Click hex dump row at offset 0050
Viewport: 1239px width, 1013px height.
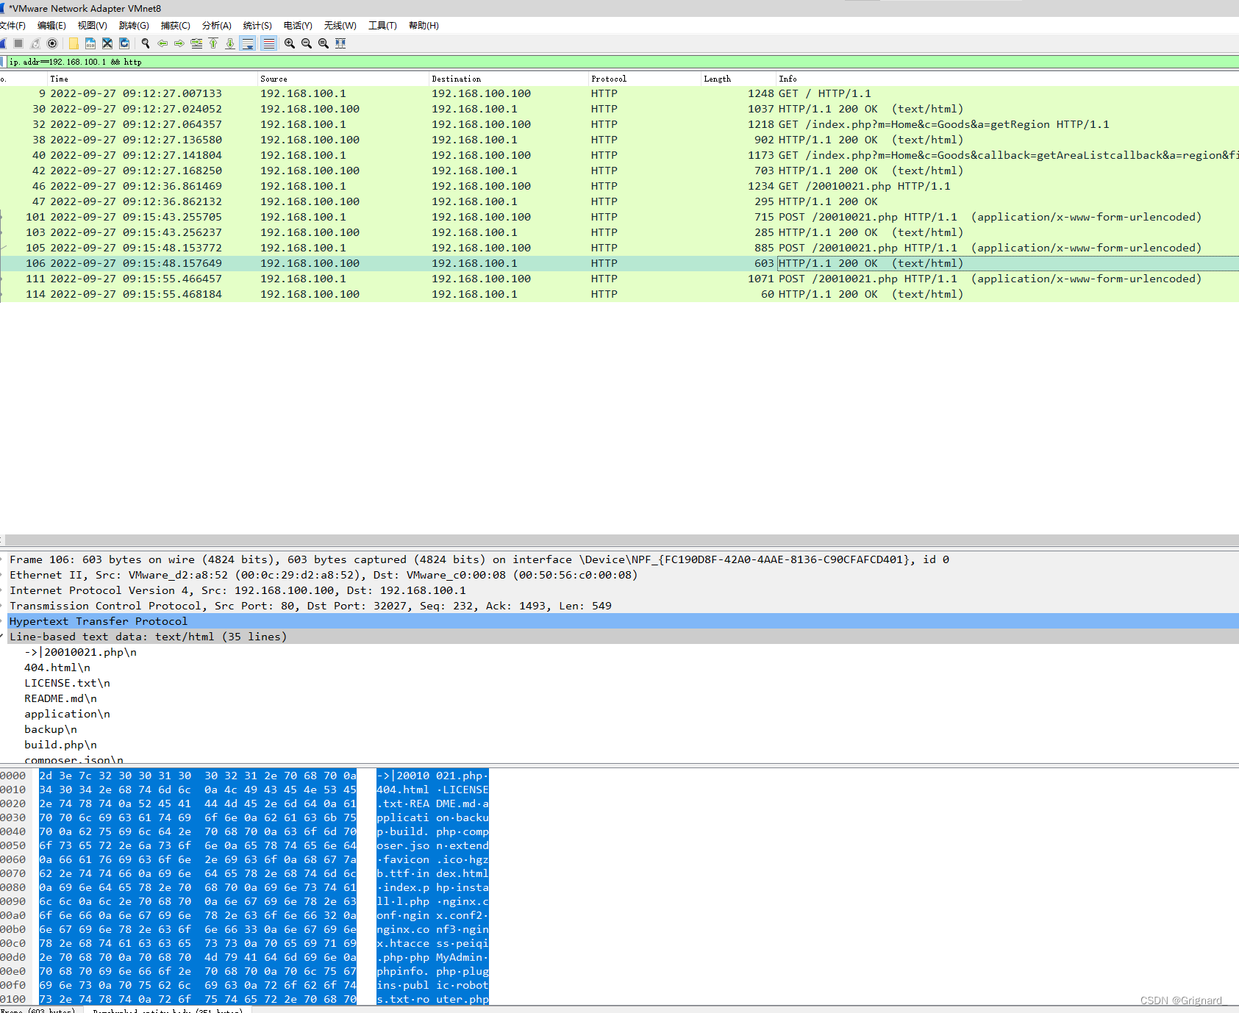point(244,845)
